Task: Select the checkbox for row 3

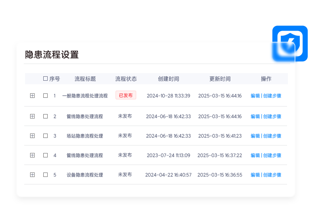Action: (x=45, y=136)
